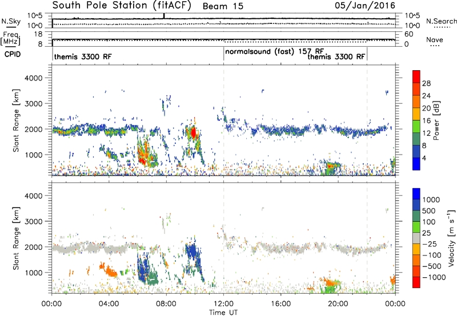Click the dashed 12:00 line in power panel
457x316 pixels.
point(223,120)
